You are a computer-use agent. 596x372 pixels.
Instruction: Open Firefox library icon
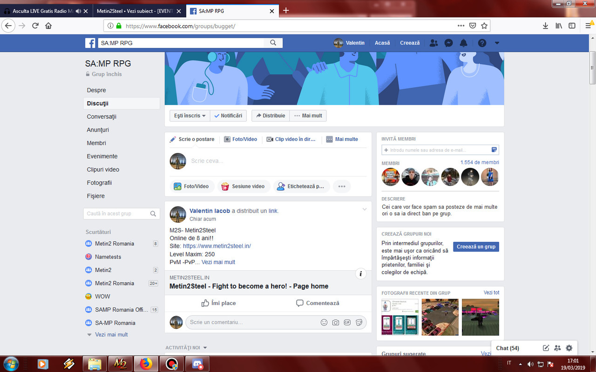tap(559, 26)
